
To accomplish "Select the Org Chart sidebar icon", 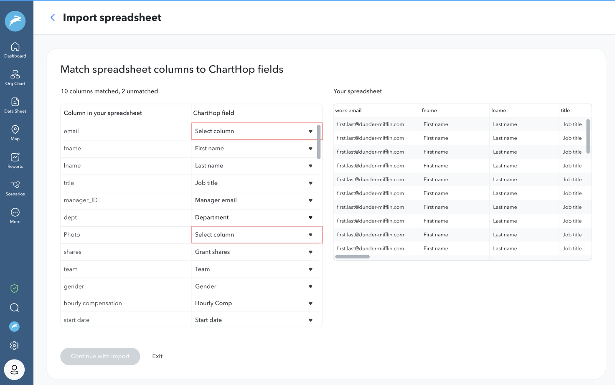I will tap(15, 77).
